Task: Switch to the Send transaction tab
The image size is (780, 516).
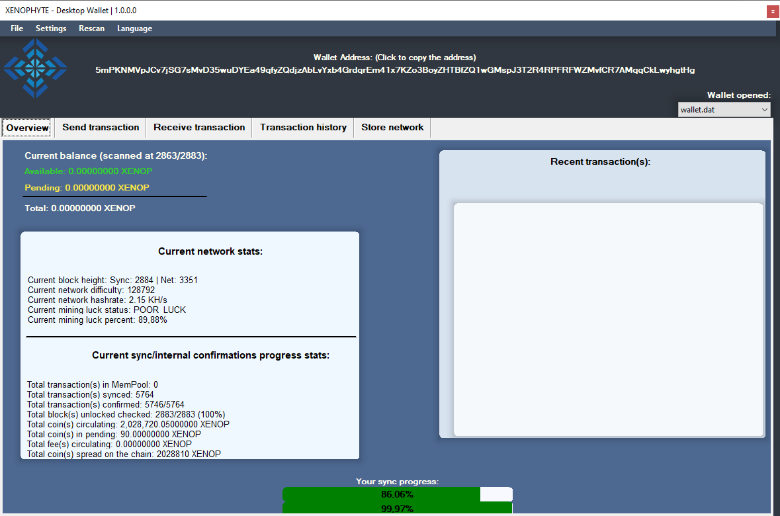Action: click(100, 127)
